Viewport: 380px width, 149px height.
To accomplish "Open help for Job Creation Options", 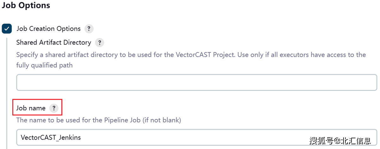I will (89, 29).
